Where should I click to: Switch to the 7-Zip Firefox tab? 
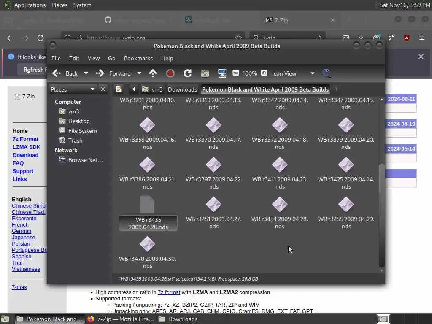(300, 20)
